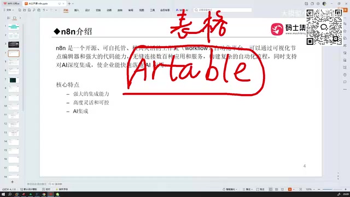Click the new document icon in quick toolbar
The image size is (350, 197).
(20, 10)
